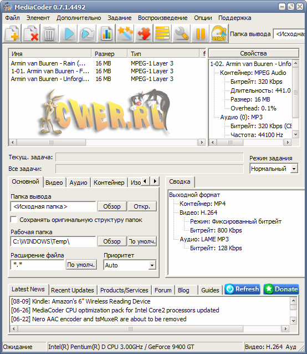Click Kindle Wireless Reading Device news item
This screenshot has width=307, height=354.
click(x=81, y=301)
